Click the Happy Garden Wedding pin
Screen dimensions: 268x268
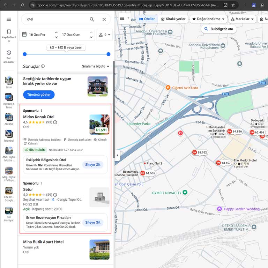(219, 209)
